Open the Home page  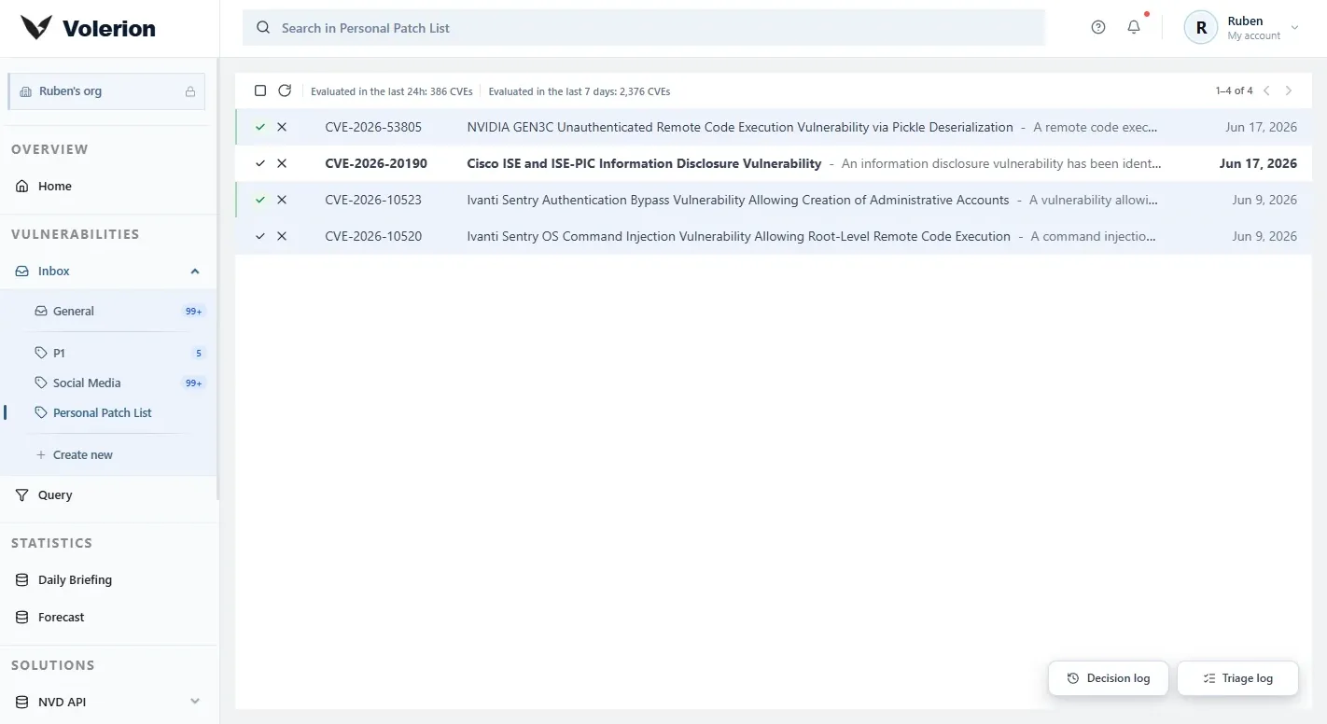(x=108, y=186)
